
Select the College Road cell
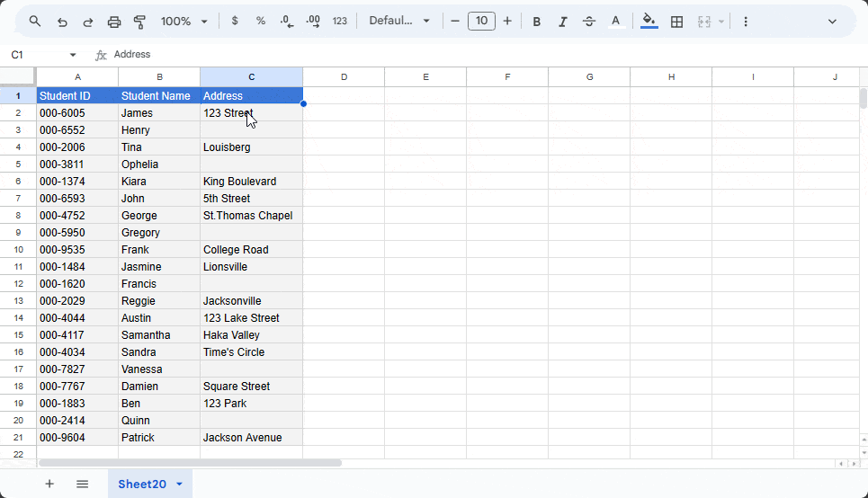(x=251, y=250)
